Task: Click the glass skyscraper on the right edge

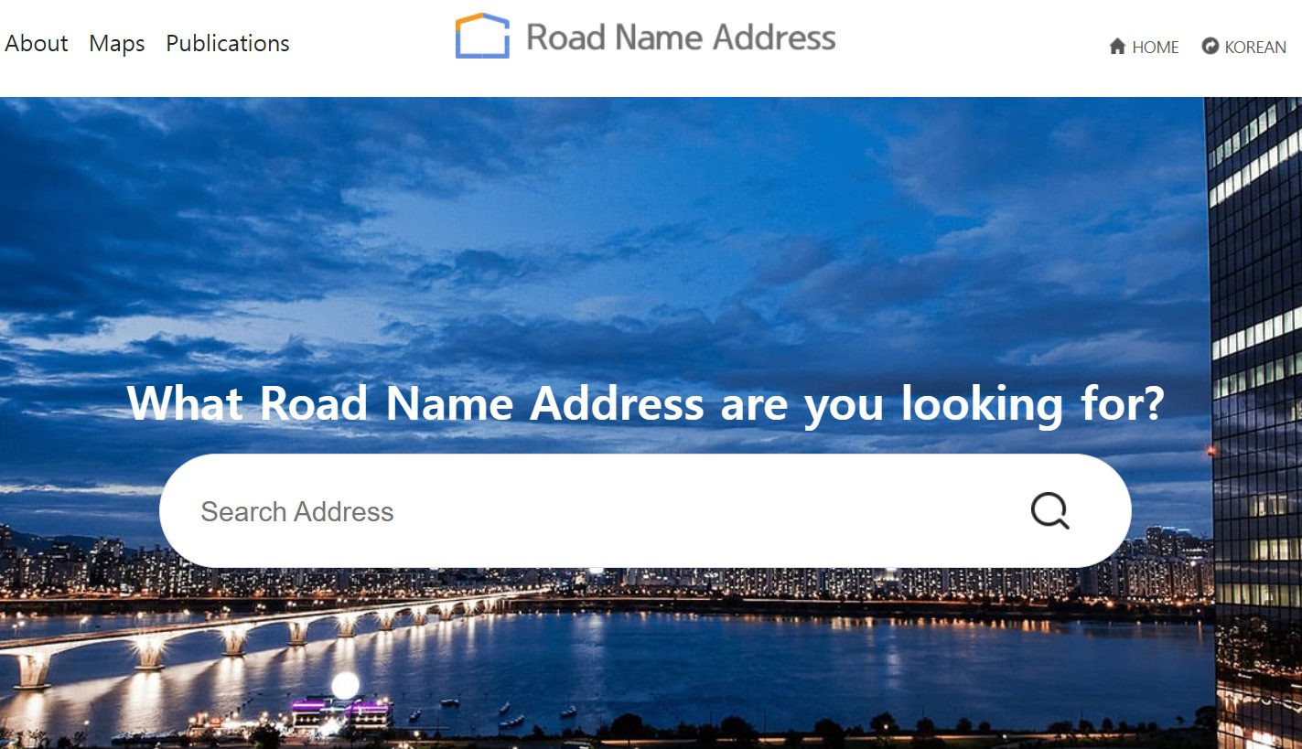Action: click(1255, 423)
